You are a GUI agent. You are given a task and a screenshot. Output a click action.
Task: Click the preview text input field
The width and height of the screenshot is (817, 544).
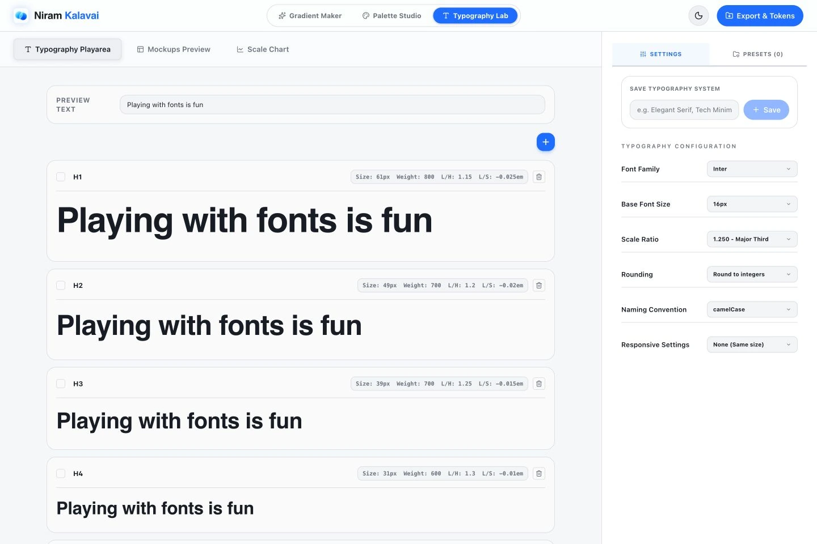332,105
